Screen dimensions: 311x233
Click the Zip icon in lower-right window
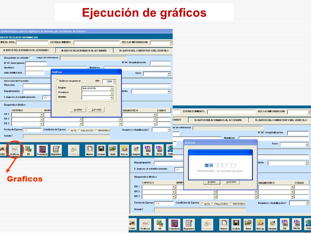click(284, 224)
